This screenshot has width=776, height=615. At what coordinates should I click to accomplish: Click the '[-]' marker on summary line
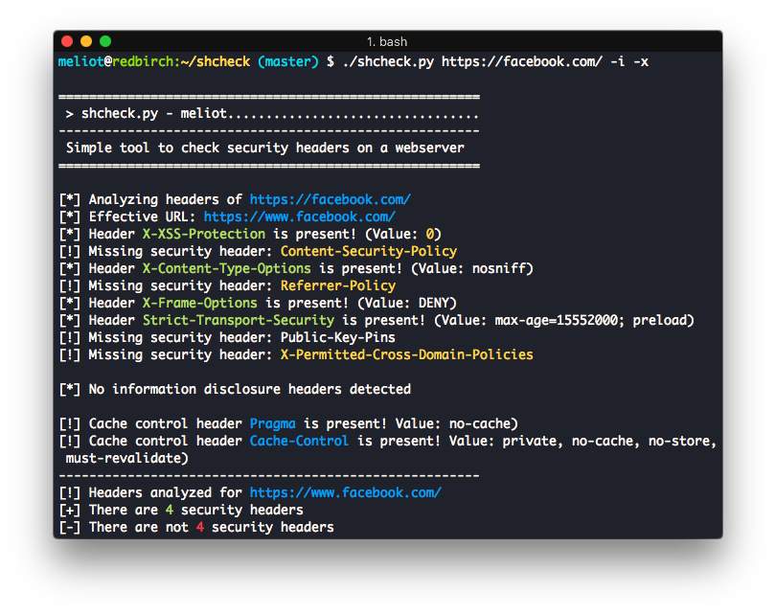pos(70,528)
